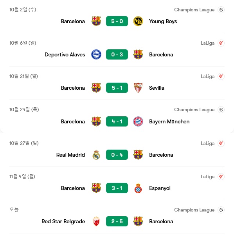Viewport: 234px width, 235px height.
Task: Select the LaLiga label on 10월 27일 match
Action: point(207,143)
